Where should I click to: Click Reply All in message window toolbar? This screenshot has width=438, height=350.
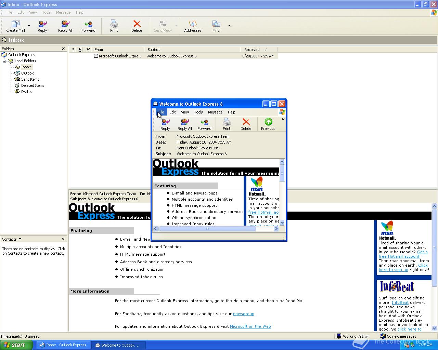[184, 124]
